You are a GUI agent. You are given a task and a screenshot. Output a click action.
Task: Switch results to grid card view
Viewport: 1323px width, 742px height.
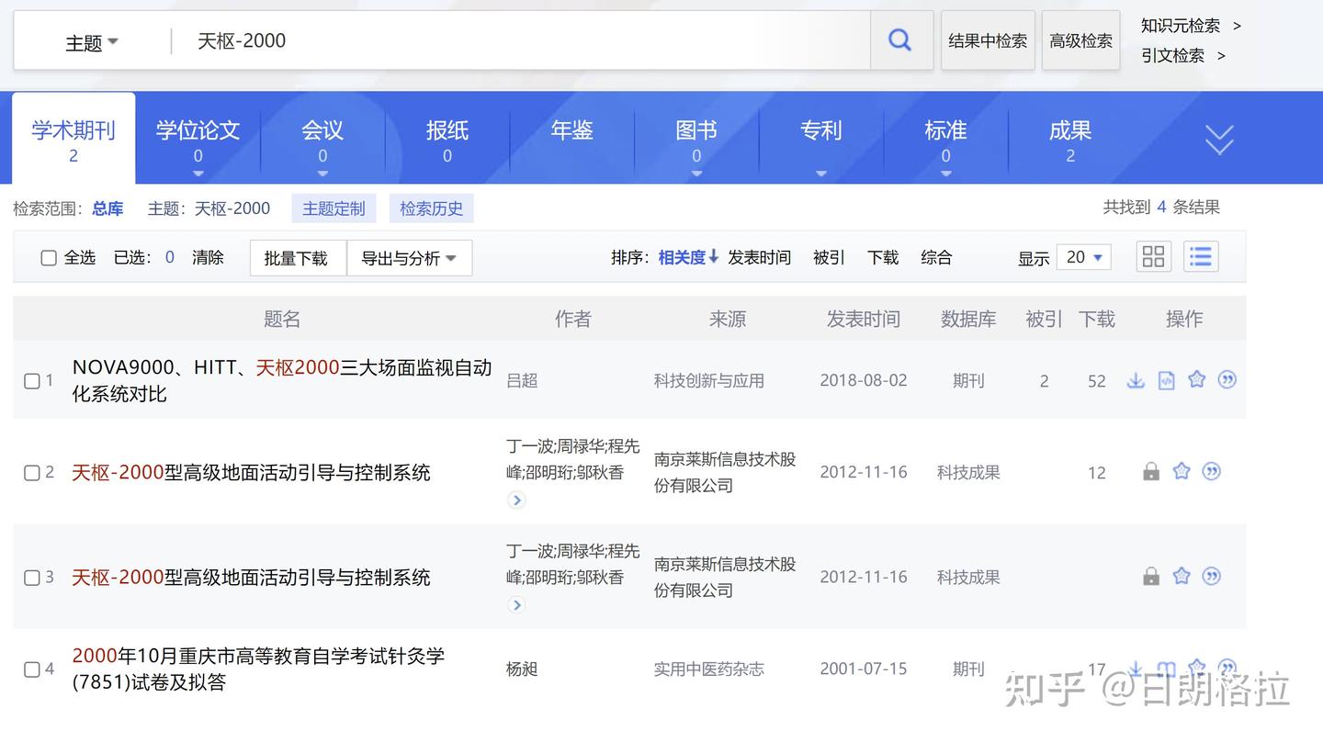click(x=1153, y=257)
